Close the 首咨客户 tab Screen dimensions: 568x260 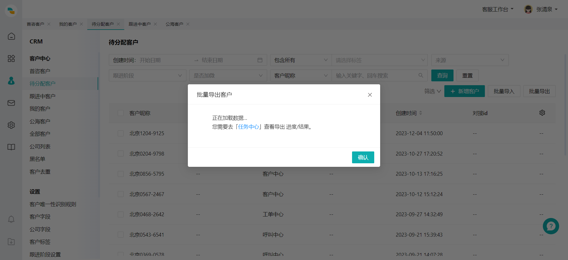click(x=49, y=24)
